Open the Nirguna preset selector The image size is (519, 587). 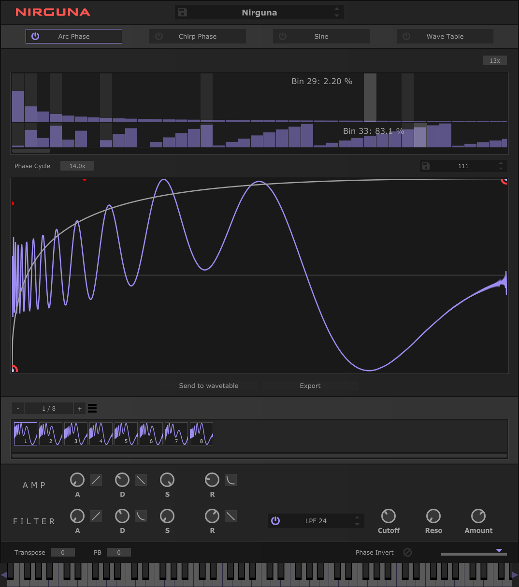259,13
